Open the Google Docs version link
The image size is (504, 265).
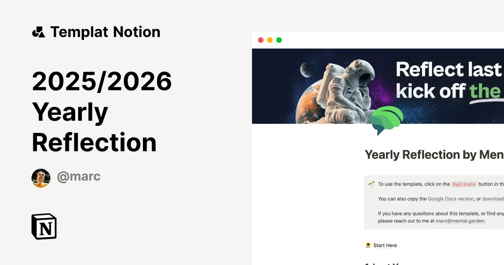point(450,199)
